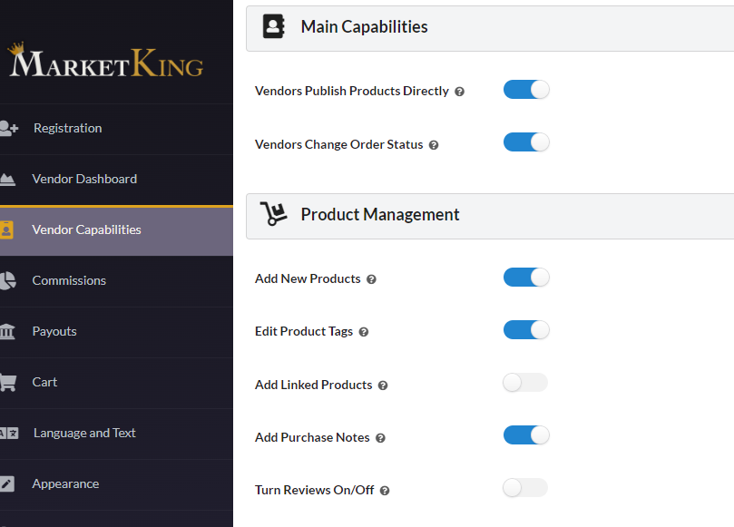Click the Cart shopping cart icon

click(x=8, y=383)
